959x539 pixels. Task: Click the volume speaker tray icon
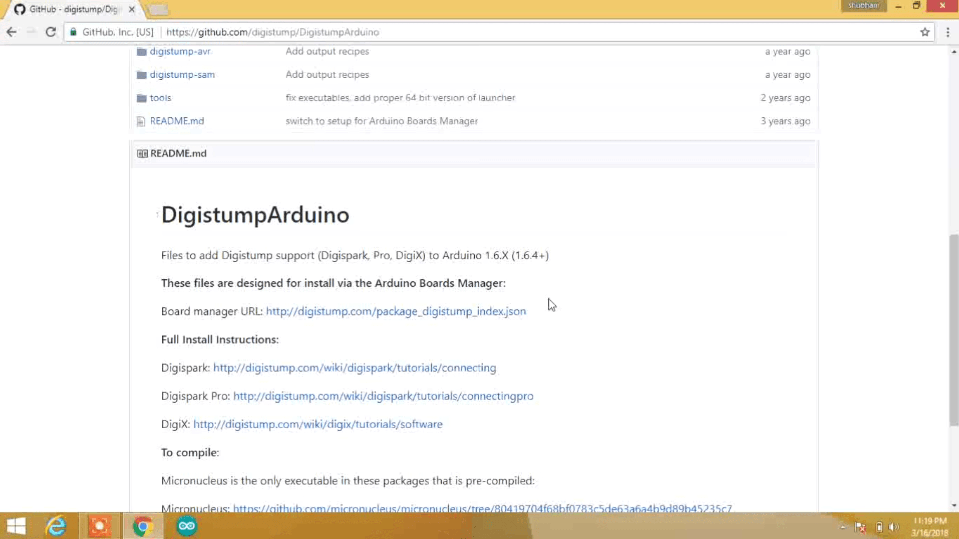pos(894,527)
